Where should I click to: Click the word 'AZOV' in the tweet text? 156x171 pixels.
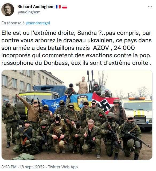tap(101, 48)
